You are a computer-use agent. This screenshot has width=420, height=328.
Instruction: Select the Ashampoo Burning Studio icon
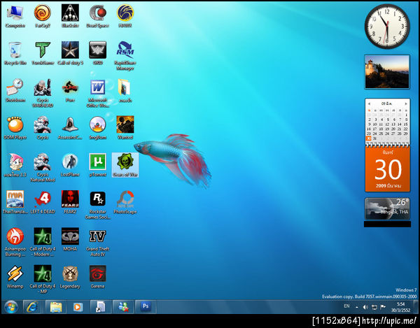point(15,242)
